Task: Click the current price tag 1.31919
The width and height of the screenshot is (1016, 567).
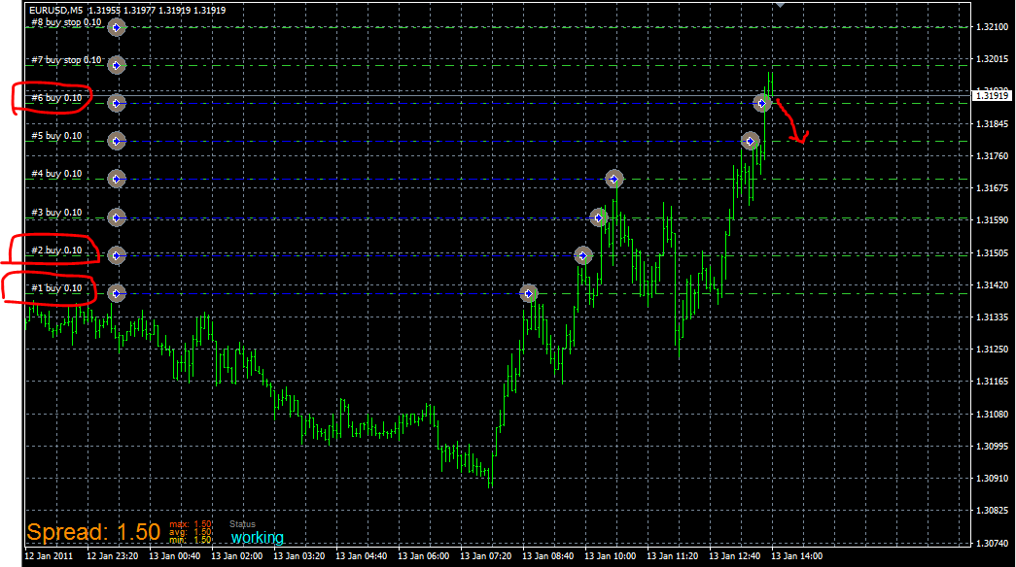Action: tap(992, 96)
